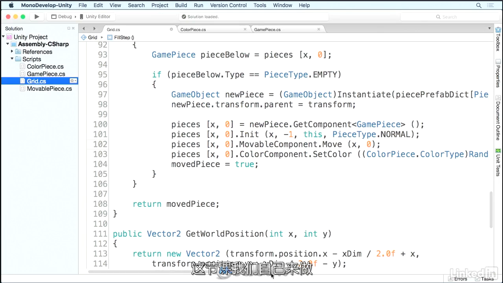Screen dimensions: 503x283
Task: Switch to the ColorPiece.cs tab
Action: tap(212, 29)
